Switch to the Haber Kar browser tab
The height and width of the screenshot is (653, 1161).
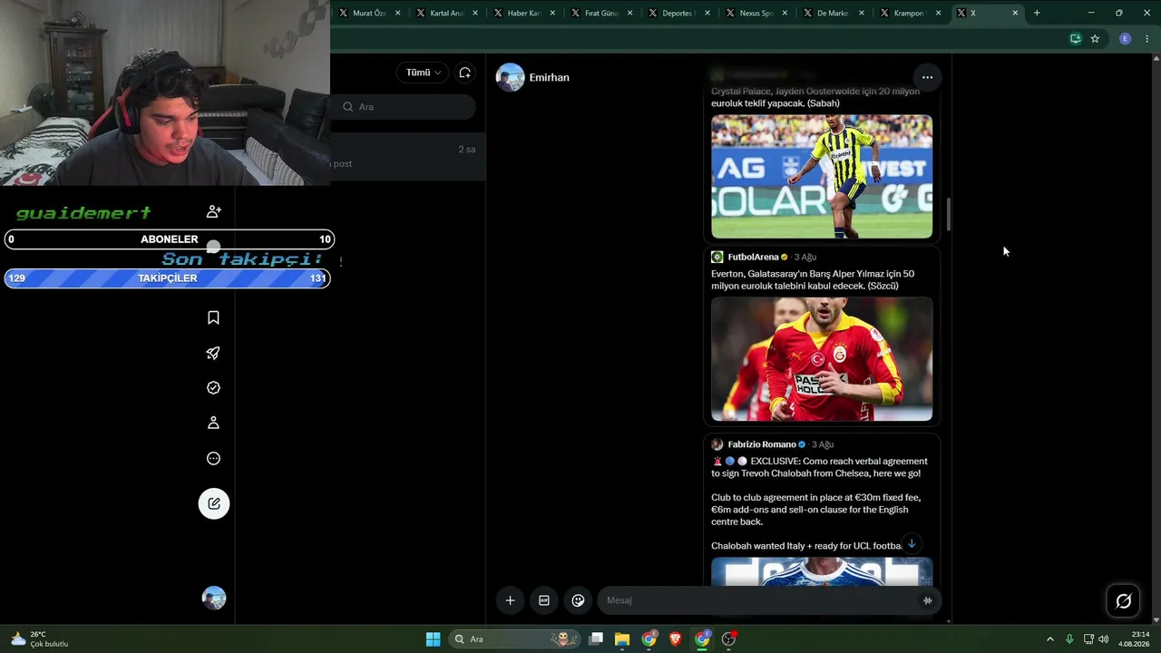coord(523,14)
